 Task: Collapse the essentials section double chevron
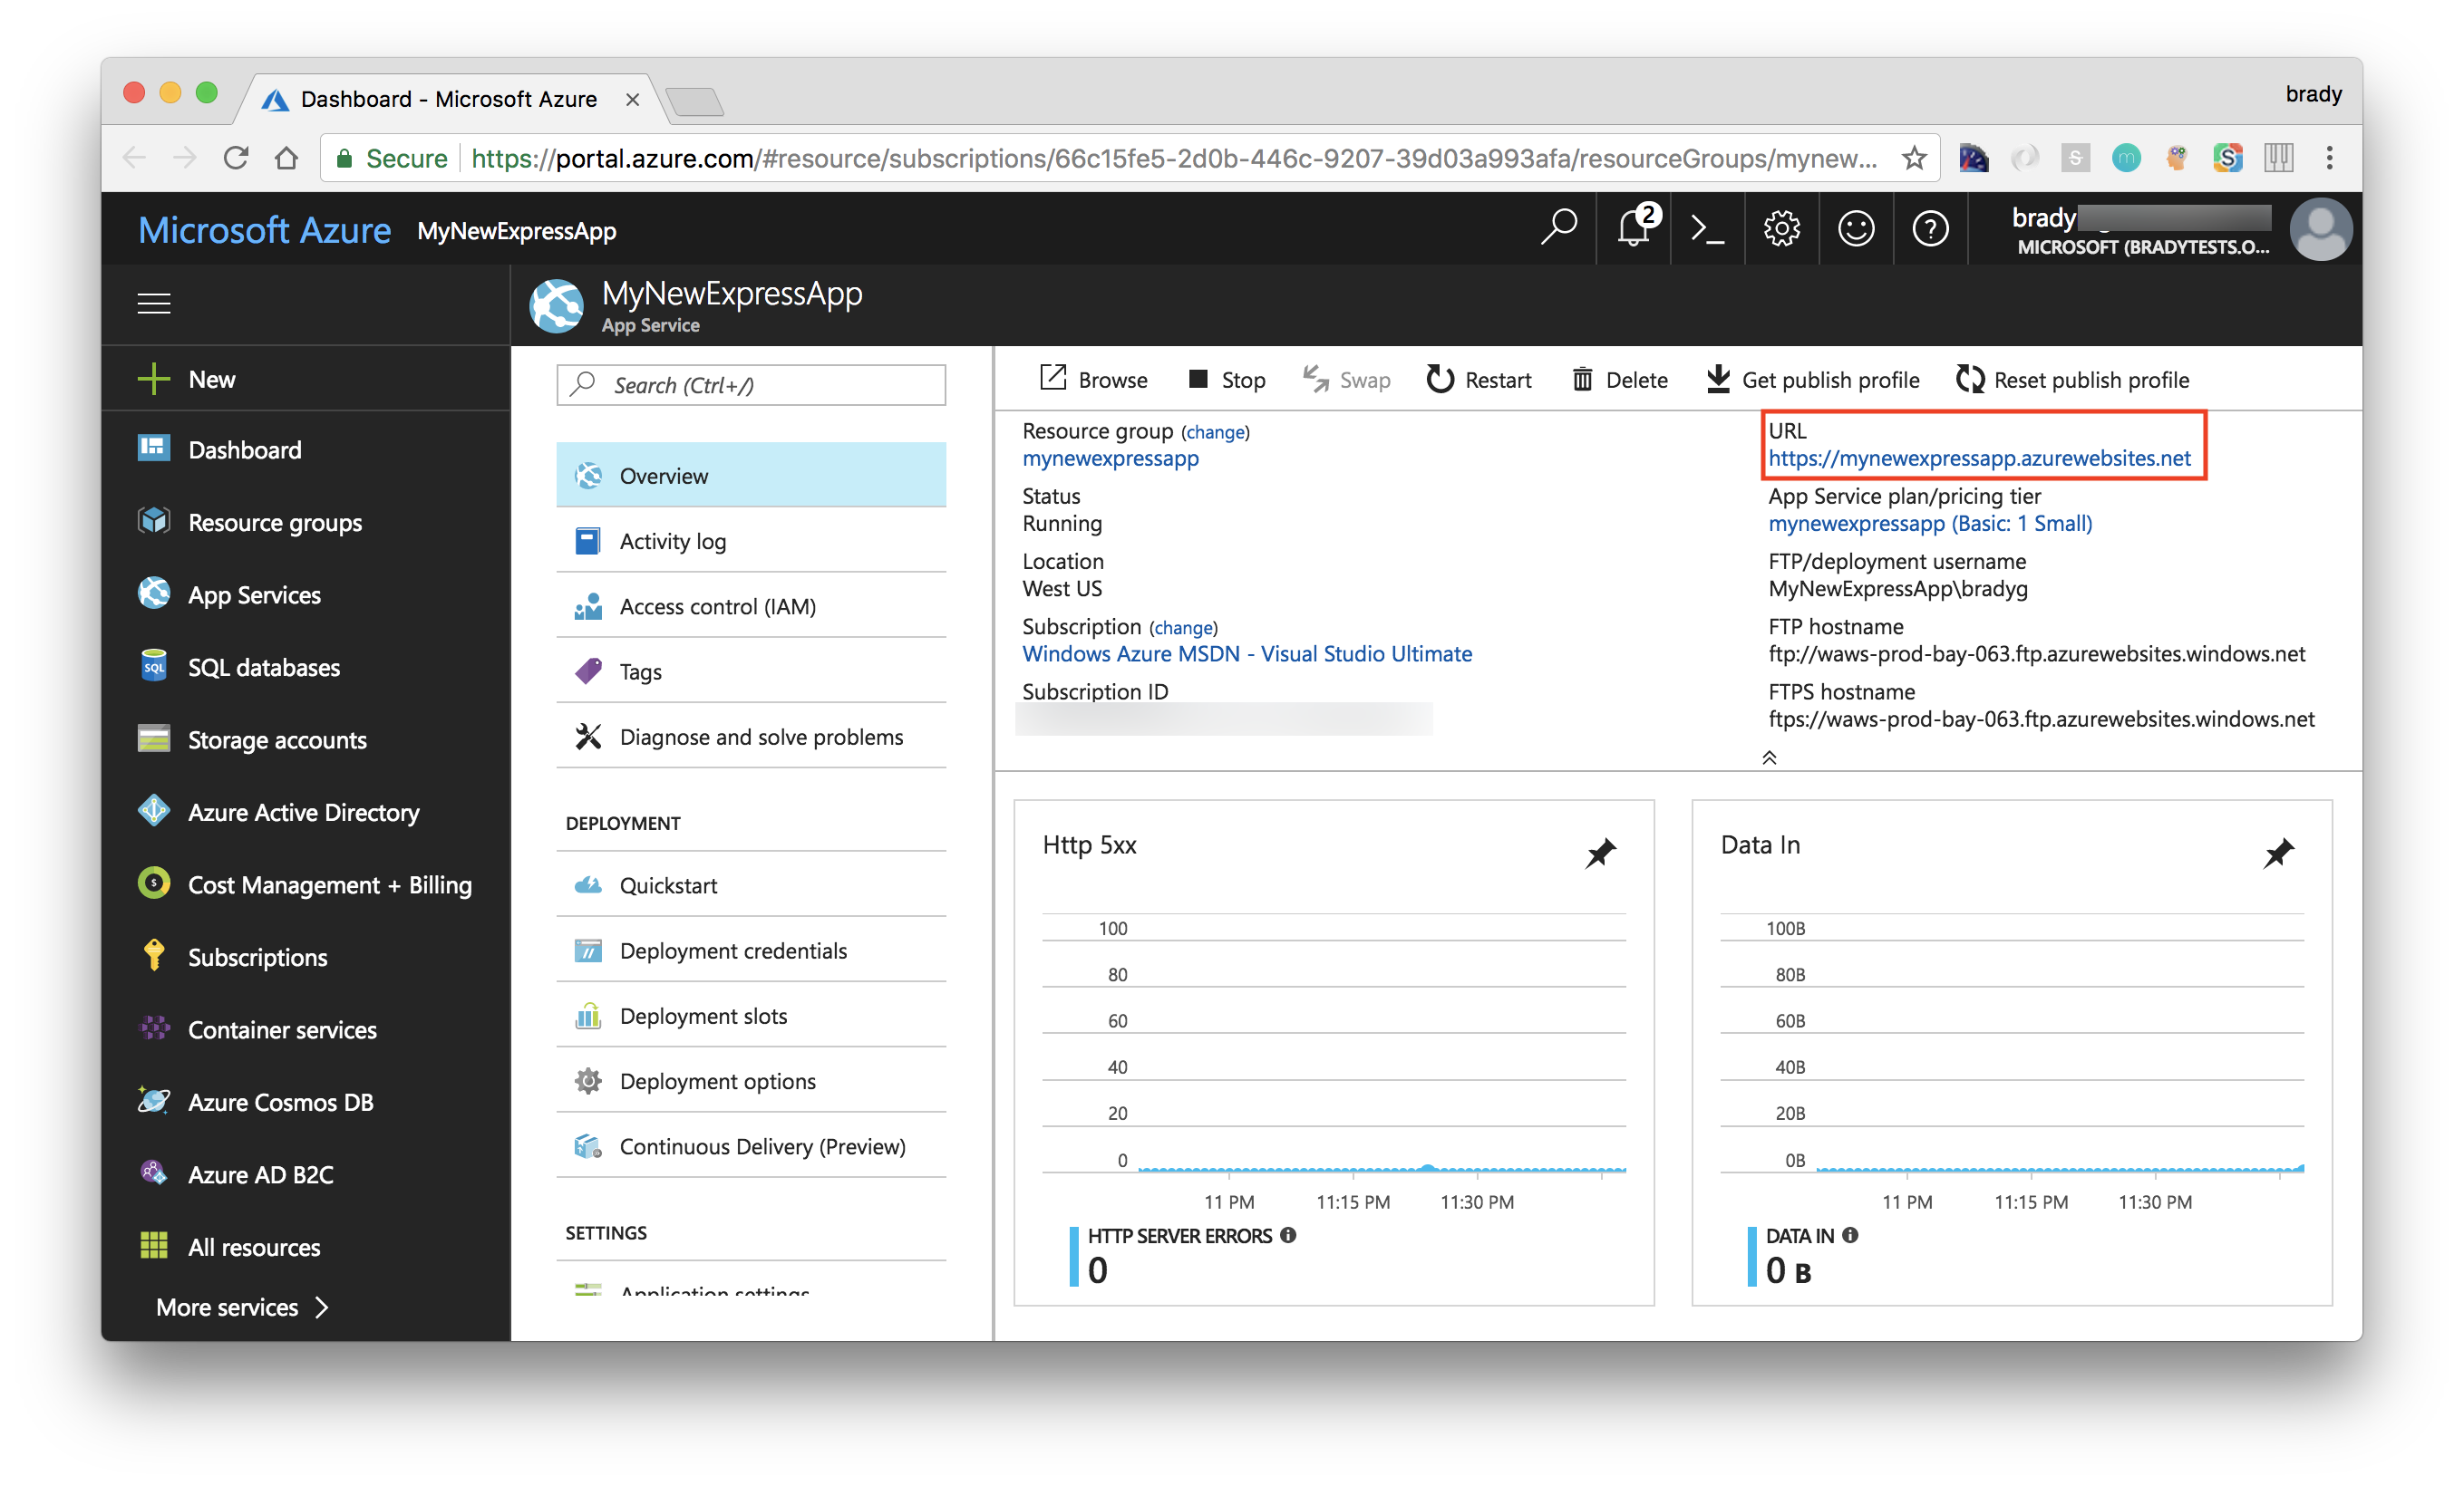(x=1769, y=757)
